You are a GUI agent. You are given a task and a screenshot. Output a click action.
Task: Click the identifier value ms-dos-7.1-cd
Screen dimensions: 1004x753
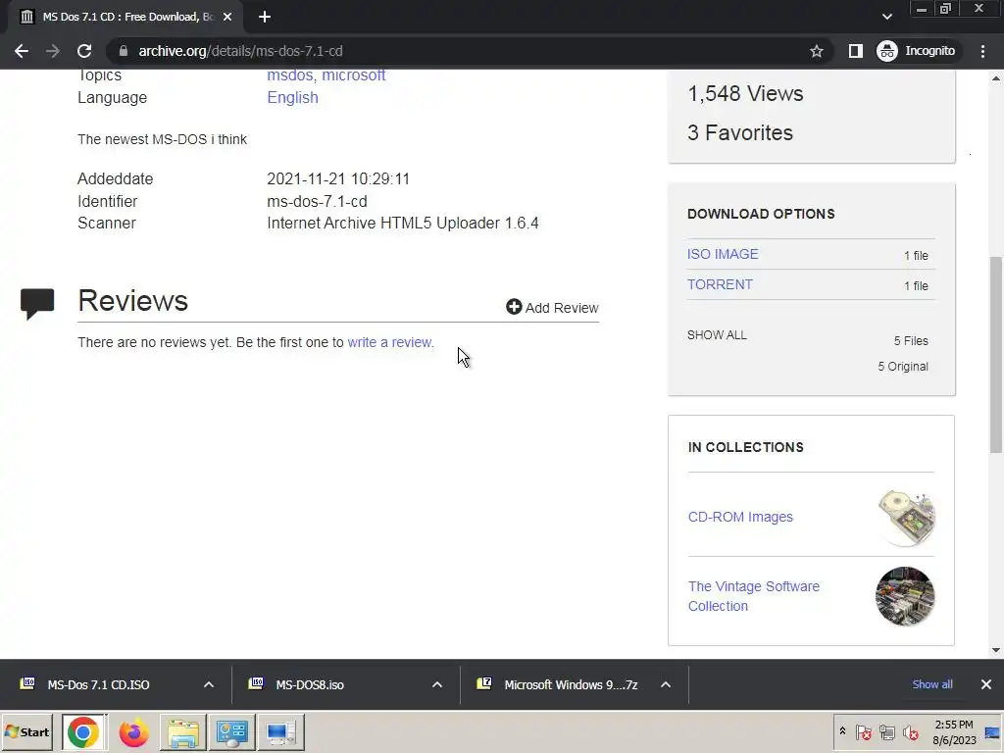click(317, 202)
